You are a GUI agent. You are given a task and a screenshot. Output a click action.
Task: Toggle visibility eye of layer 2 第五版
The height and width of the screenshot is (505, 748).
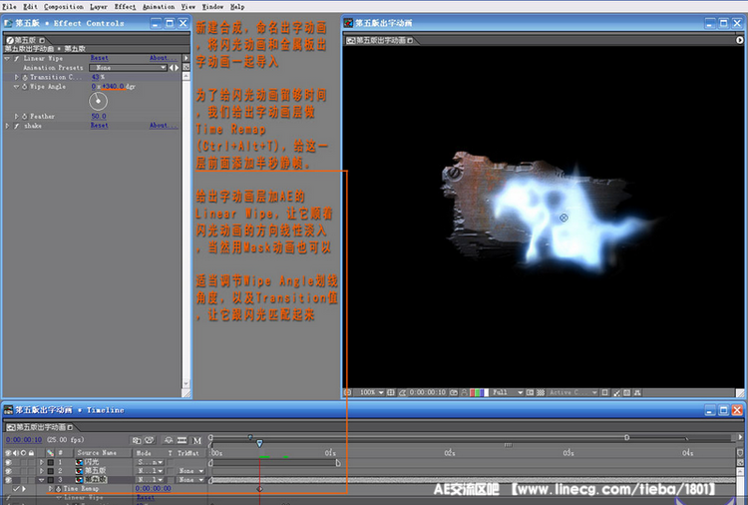pos(8,471)
